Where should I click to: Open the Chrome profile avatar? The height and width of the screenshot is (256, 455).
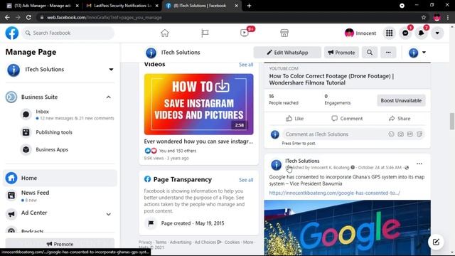437,17
